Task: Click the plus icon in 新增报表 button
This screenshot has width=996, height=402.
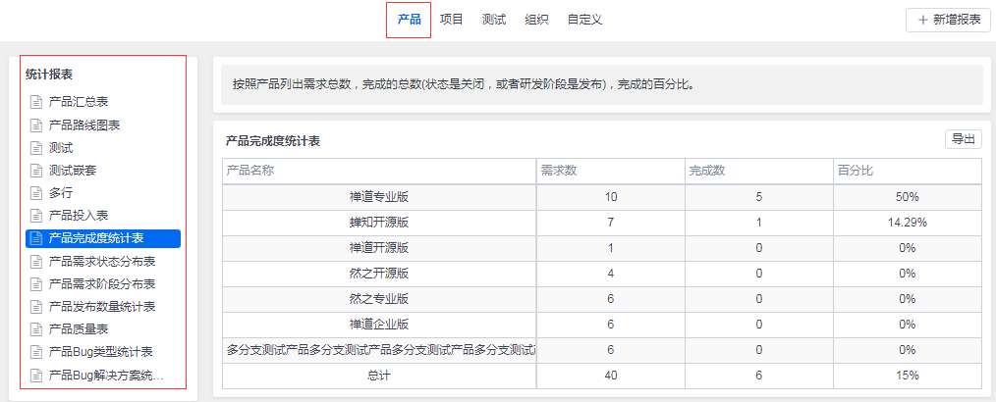Action: click(923, 20)
